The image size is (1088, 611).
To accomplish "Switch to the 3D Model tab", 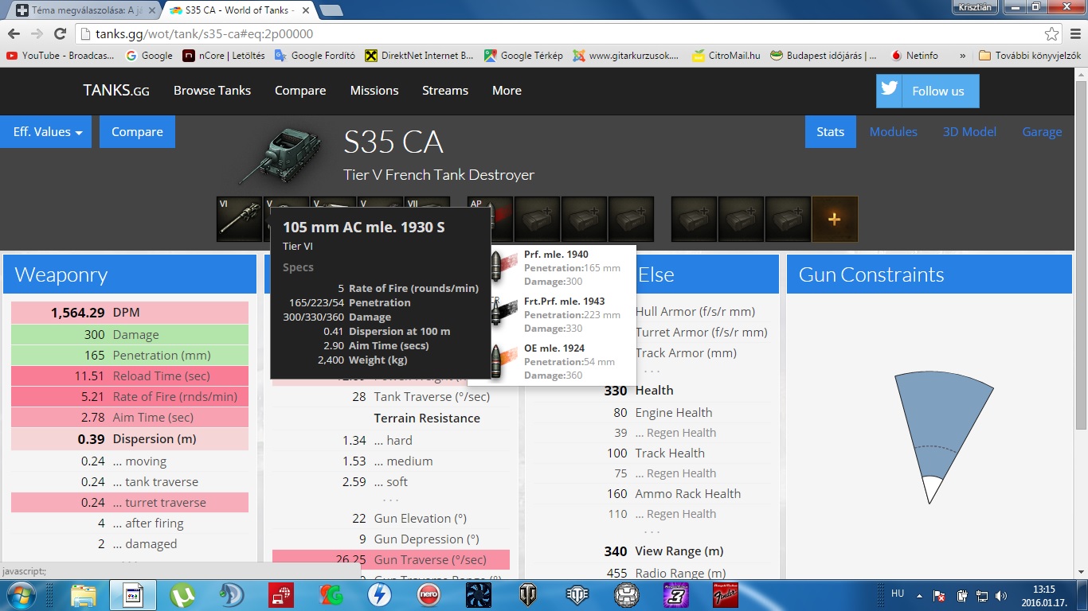I will point(969,132).
